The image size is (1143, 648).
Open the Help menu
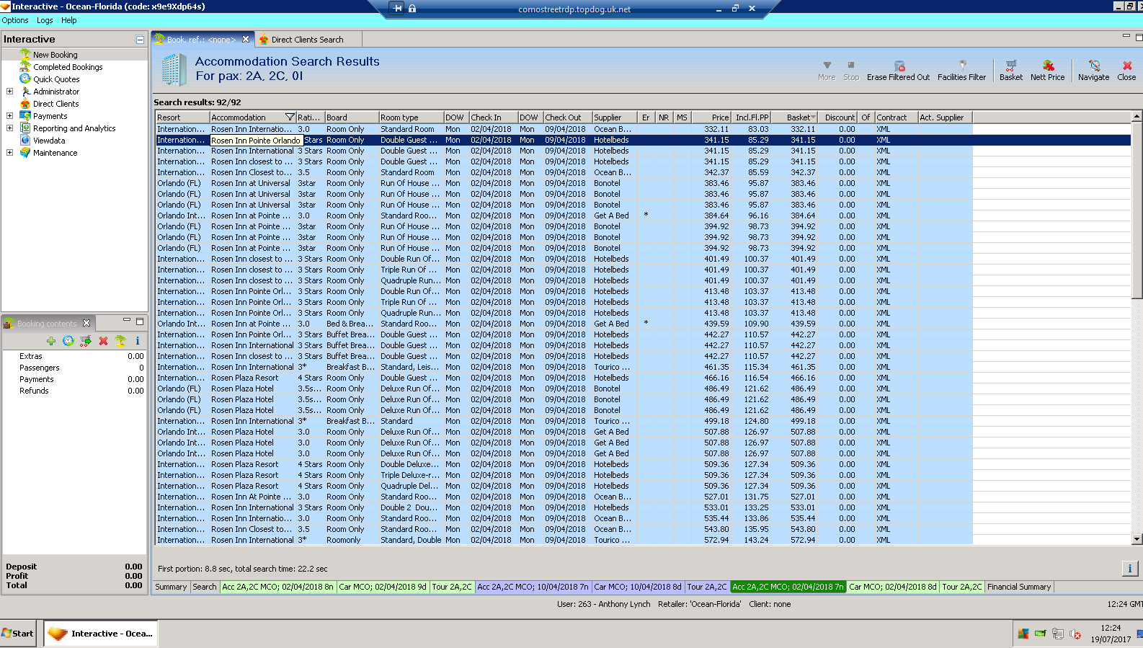pos(68,20)
